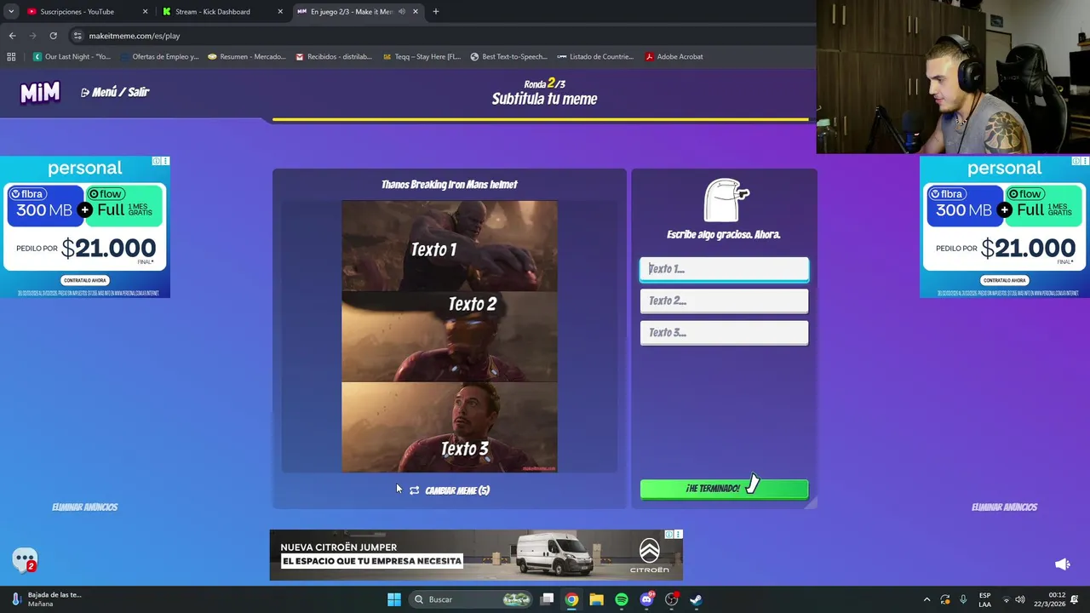Open a new browser tab

[x=435, y=12]
